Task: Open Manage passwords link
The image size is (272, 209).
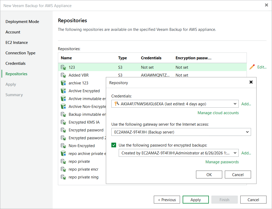Action: pos(222,162)
